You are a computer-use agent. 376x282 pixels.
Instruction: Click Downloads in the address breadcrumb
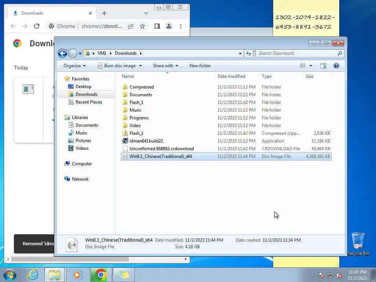click(126, 53)
